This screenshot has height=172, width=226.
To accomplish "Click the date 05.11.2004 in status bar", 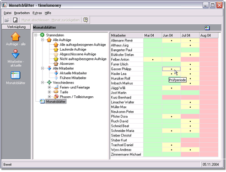I will point(210,164).
